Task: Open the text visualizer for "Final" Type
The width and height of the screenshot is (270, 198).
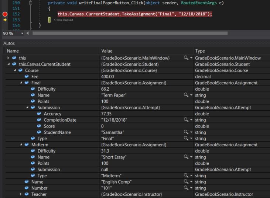Action: [186, 138]
